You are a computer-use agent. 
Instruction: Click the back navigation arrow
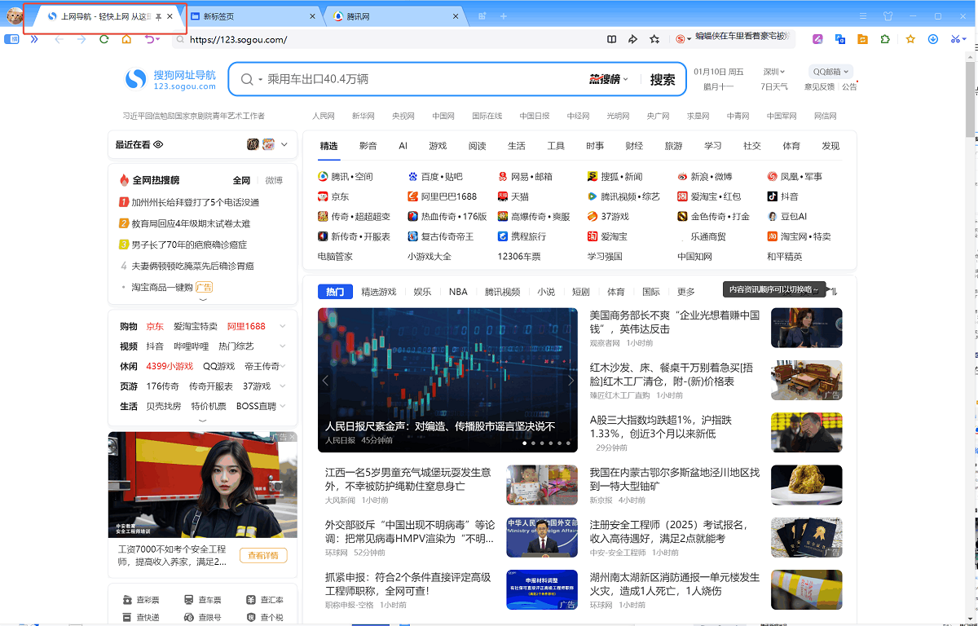[x=59, y=39]
